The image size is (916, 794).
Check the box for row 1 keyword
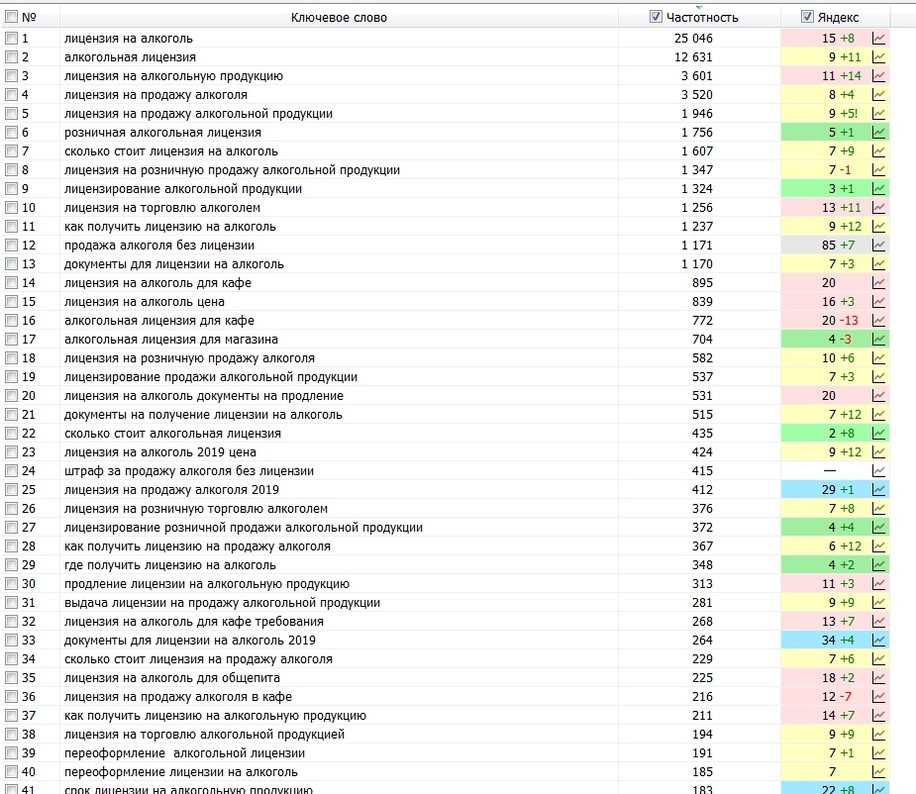point(11,39)
